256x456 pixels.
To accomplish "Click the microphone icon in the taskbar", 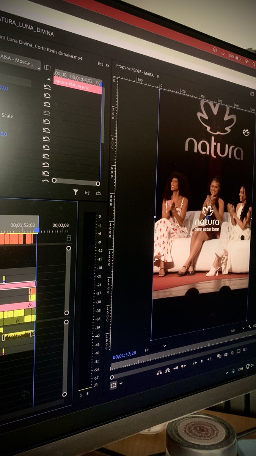I will coord(234,371).
